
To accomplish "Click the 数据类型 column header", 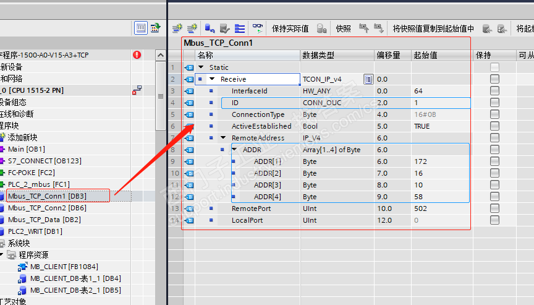I will (337, 55).
